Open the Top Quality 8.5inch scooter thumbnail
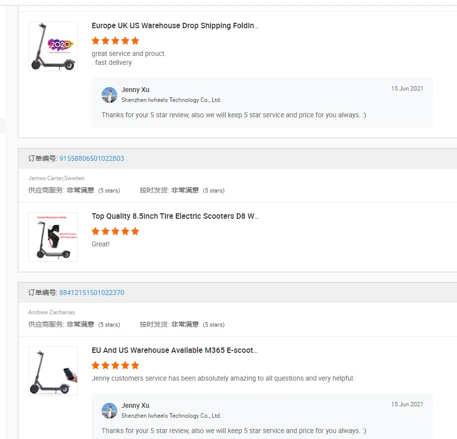The width and height of the screenshot is (457, 439). click(x=53, y=237)
